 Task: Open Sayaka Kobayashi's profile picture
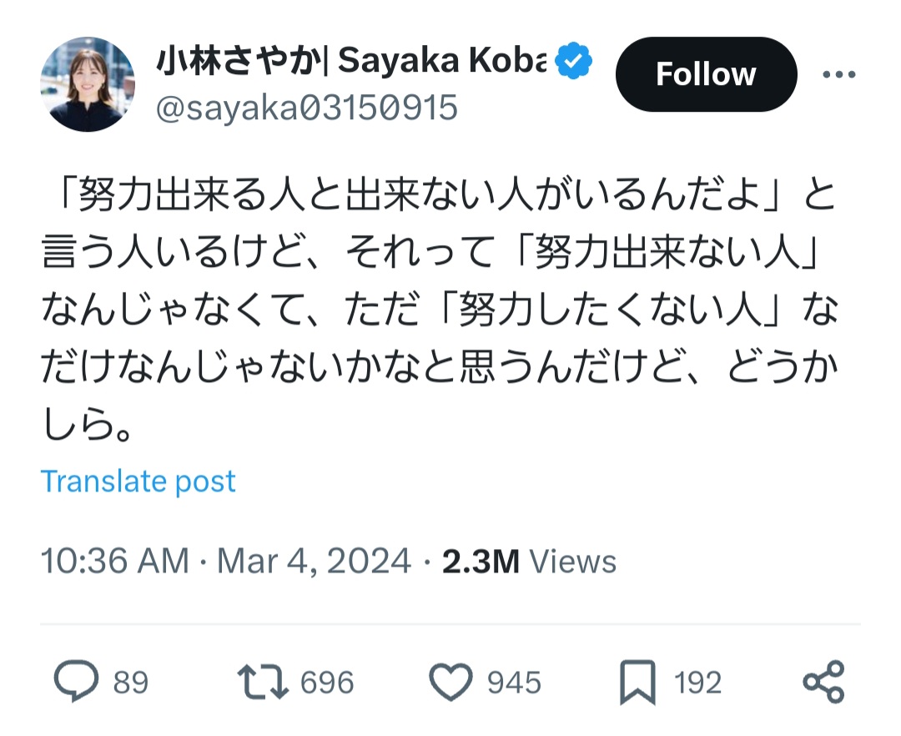88,83
